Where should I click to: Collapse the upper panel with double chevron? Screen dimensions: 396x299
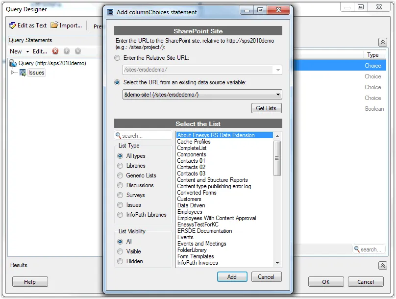[383, 43]
